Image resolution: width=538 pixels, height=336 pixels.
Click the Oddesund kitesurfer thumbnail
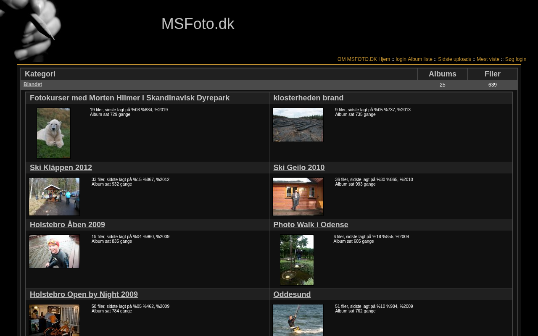click(298, 320)
